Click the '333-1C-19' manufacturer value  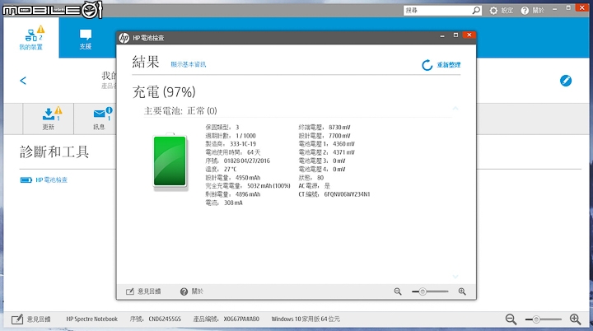coord(243,144)
